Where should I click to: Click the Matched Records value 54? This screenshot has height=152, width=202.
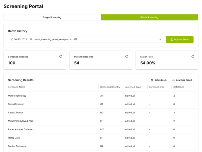point(77,63)
